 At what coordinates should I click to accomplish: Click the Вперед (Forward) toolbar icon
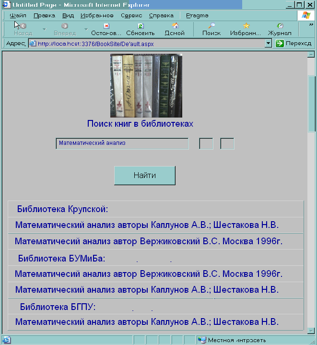(x=64, y=26)
